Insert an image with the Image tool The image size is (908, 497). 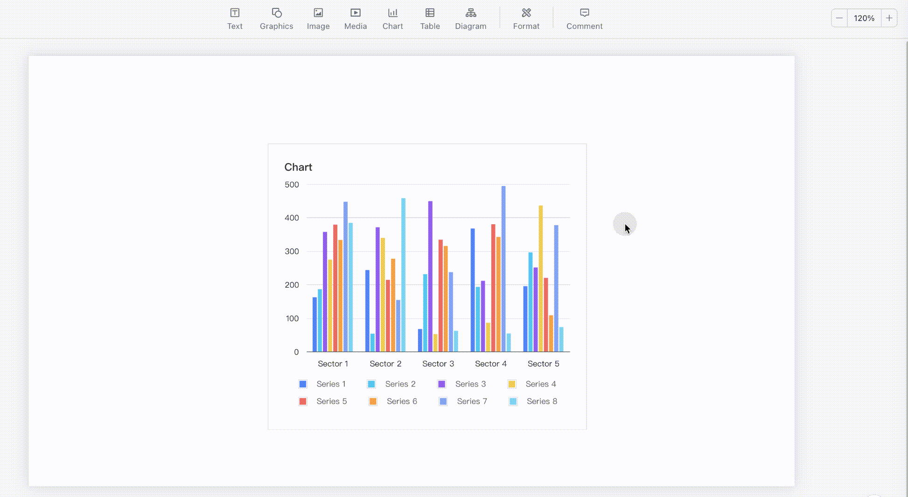[x=318, y=19]
